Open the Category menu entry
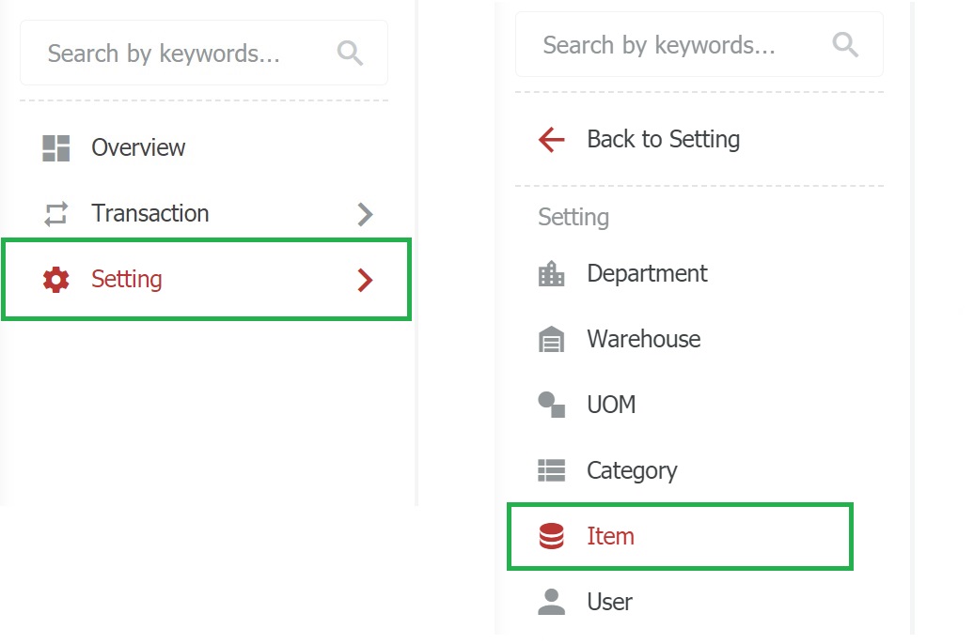Image resolution: width=974 pixels, height=644 pixels. tap(632, 470)
